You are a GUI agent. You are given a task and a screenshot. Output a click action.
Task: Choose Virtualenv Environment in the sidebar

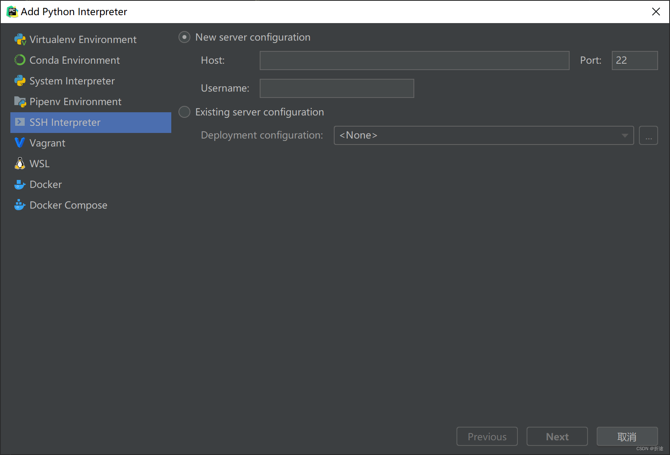click(x=91, y=39)
